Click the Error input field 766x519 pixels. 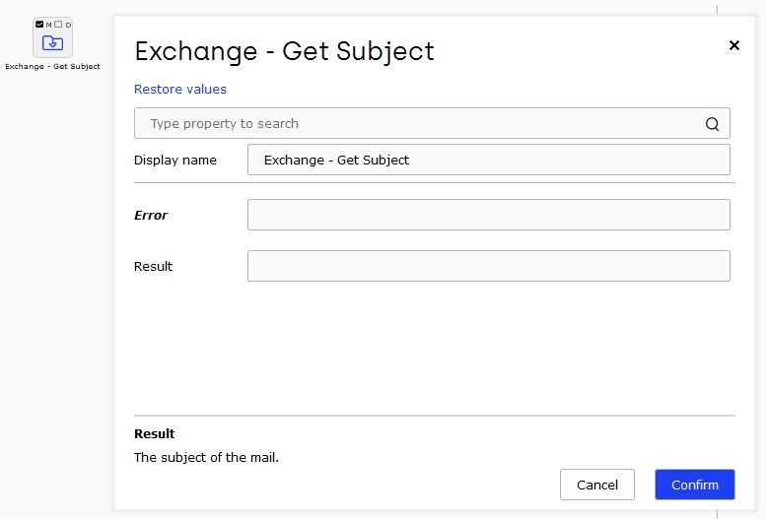[x=489, y=215]
